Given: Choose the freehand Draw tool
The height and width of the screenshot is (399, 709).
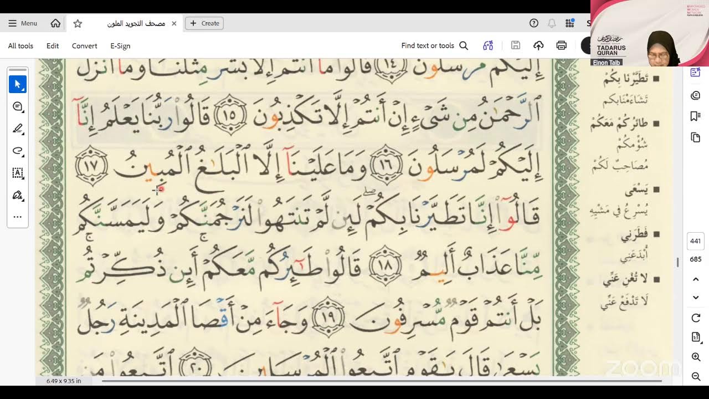Looking at the screenshot, I should pos(18,151).
